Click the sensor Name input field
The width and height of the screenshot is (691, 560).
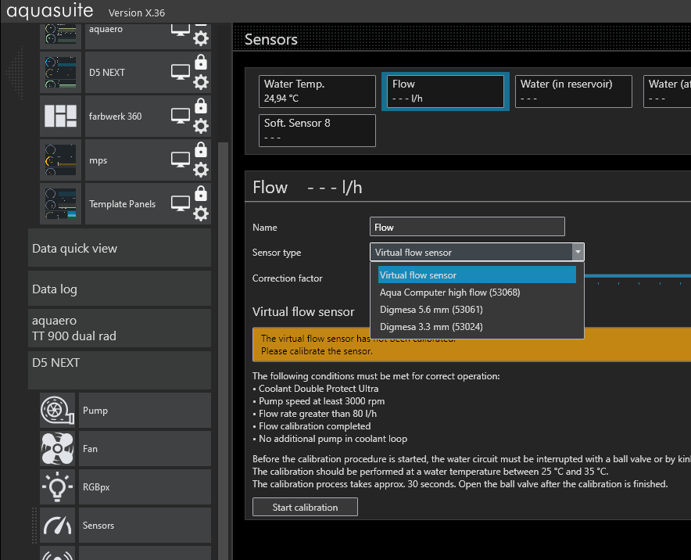pos(467,227)
